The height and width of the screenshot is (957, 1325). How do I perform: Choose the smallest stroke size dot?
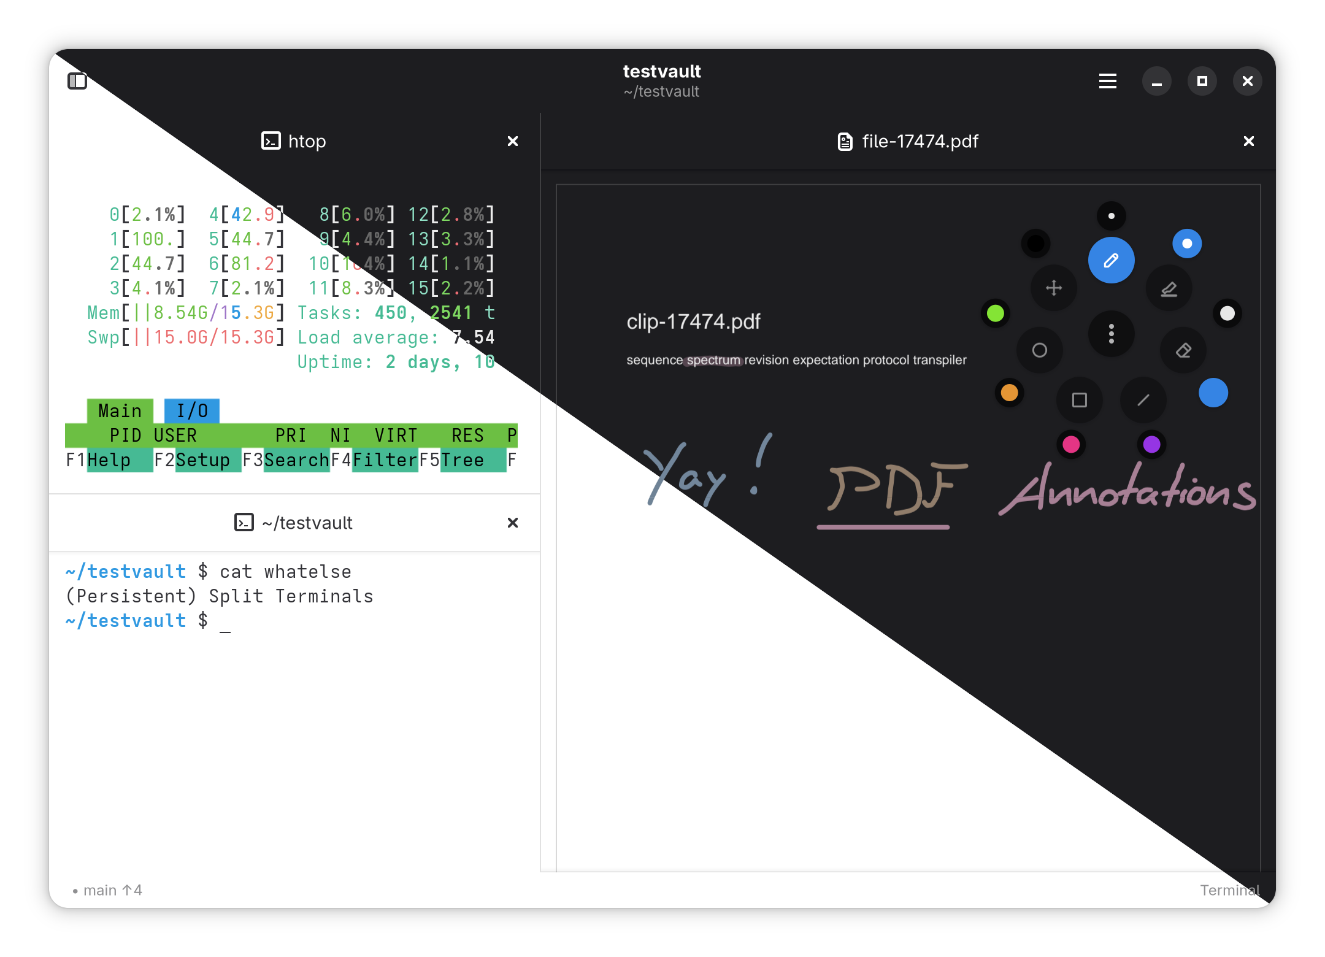(x=1111, y=216)
